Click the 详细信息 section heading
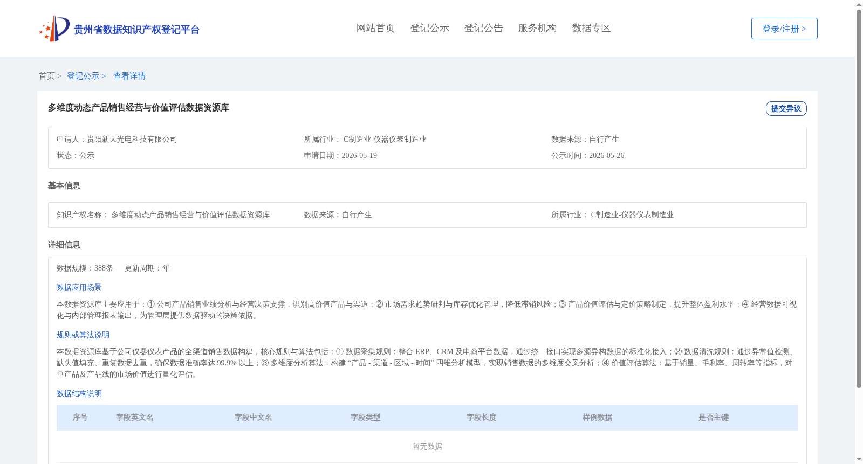 point(64,245)
